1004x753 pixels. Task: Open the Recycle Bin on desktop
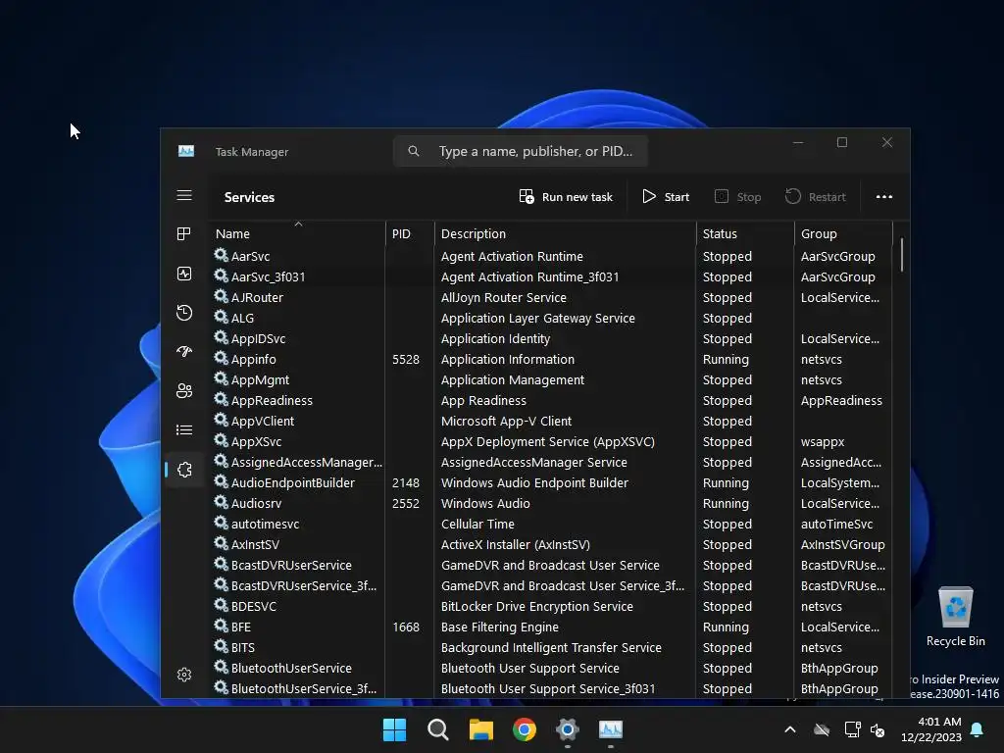(955, 617)
